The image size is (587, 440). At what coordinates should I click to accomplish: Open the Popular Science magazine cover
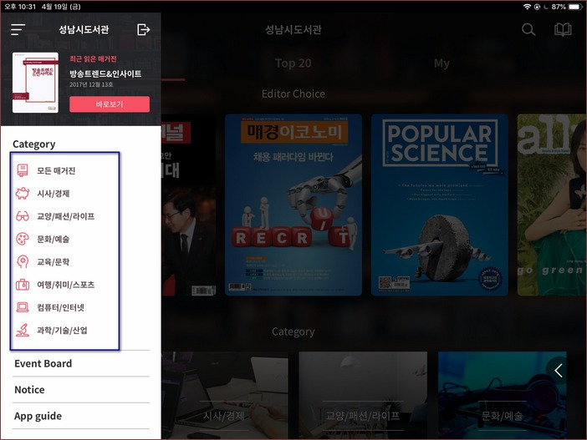tap(440, 205)
